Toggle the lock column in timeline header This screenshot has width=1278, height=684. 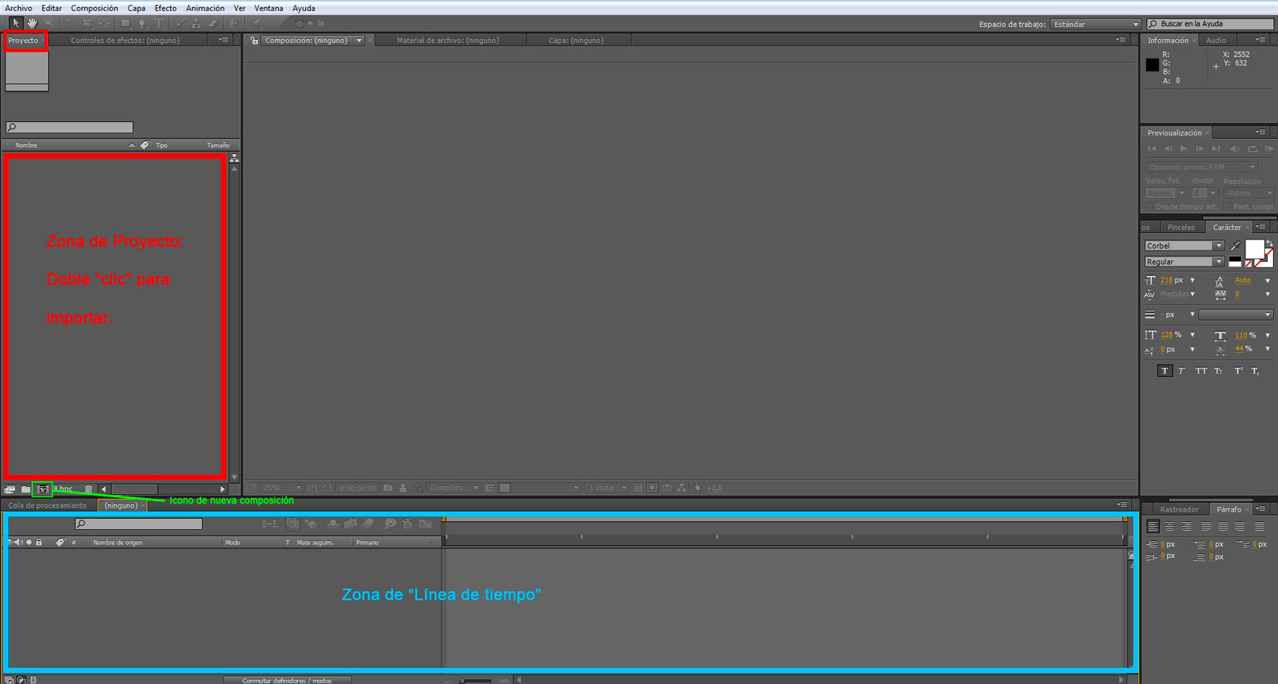(x=38, y=542)
